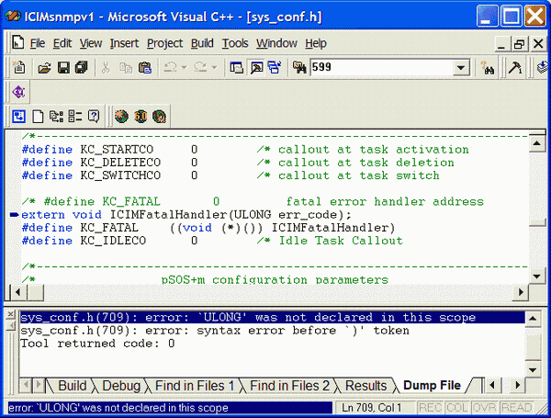Click the Undo arrow icon

pos(171,67)
